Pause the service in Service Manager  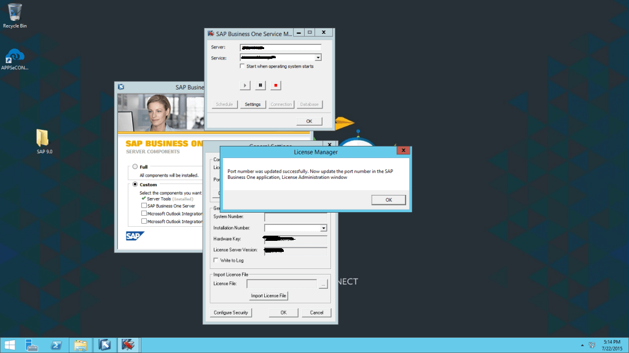(x=260, y=85)
